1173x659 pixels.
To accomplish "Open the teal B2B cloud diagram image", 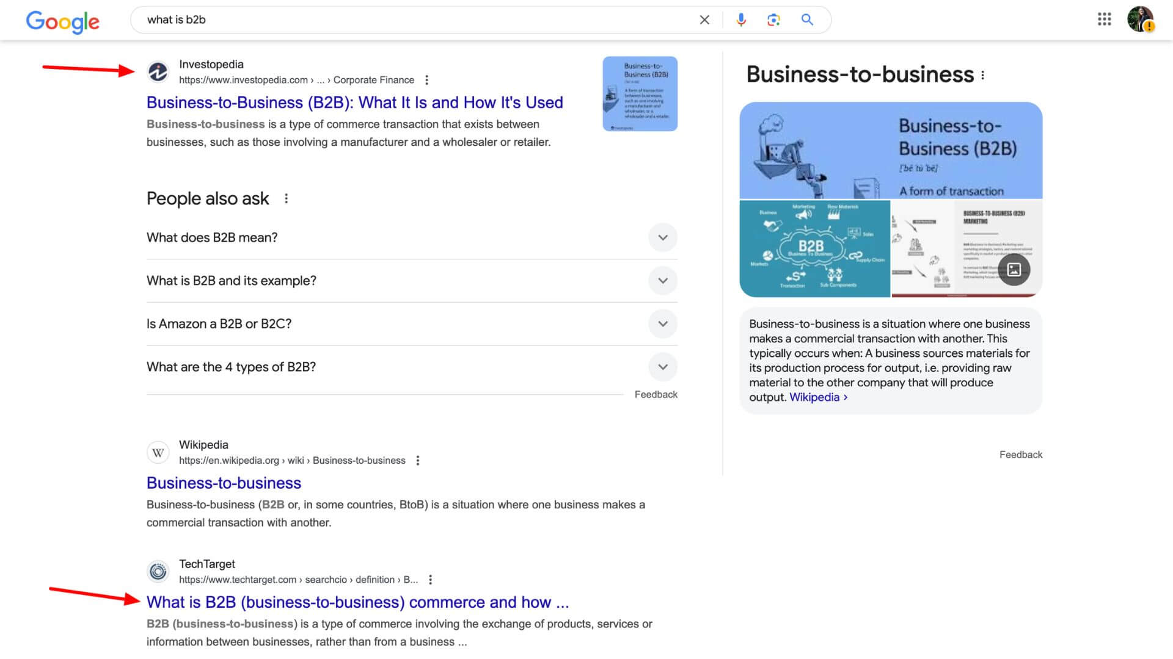I will [814, 248].
